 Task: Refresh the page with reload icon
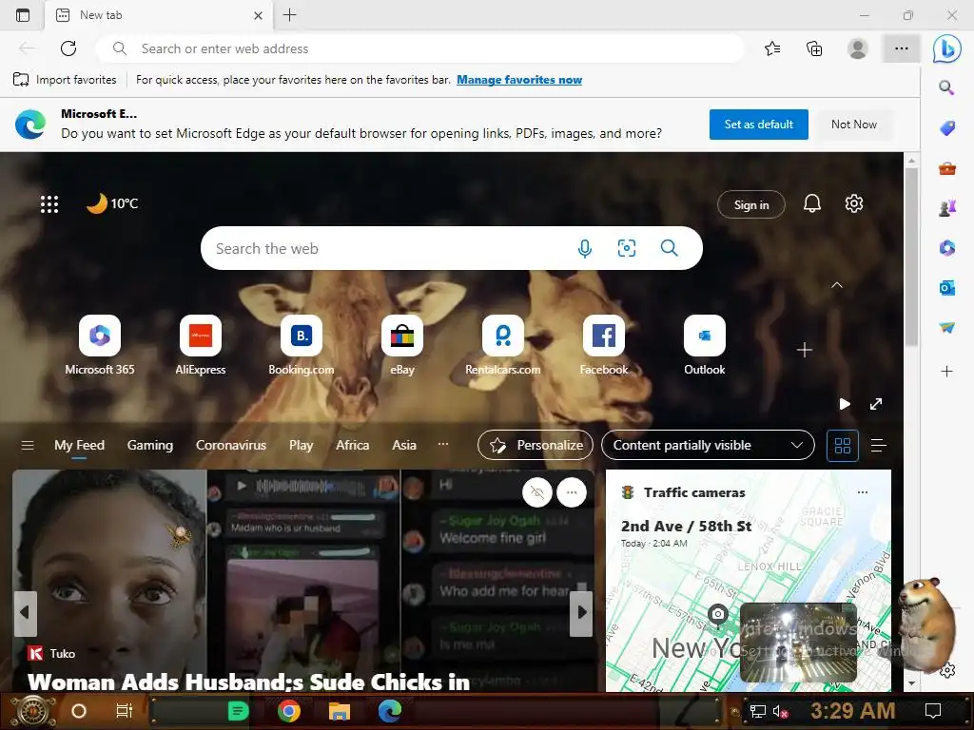[68, 48]
